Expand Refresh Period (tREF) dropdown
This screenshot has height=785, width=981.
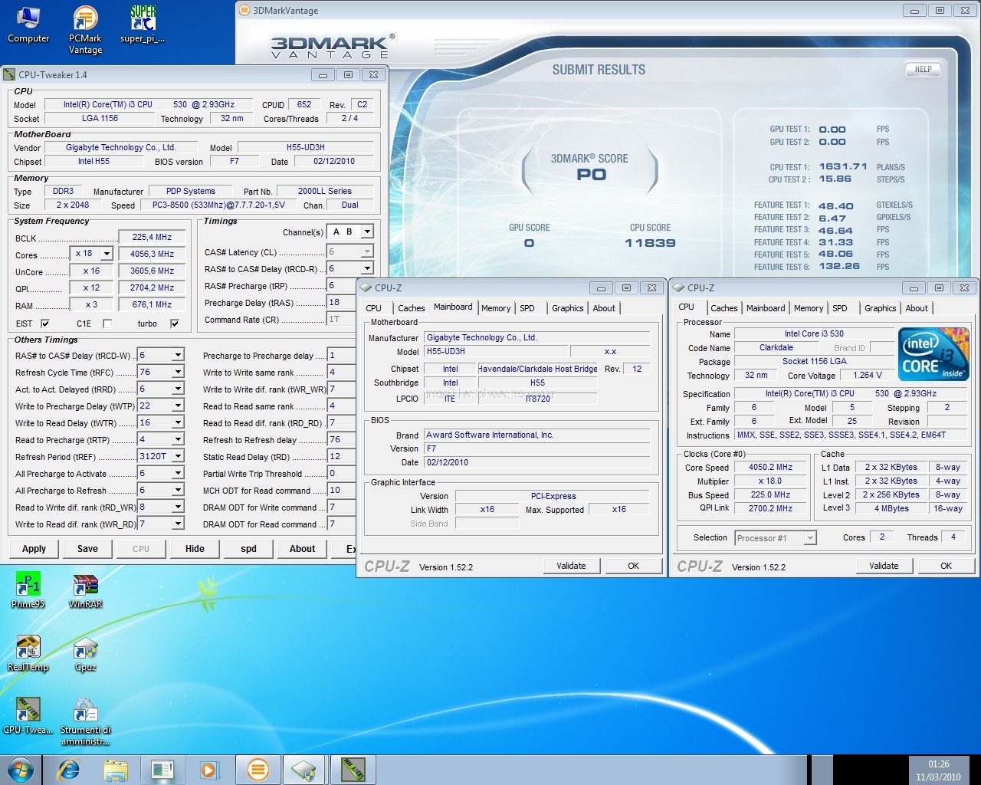[178, 457]
